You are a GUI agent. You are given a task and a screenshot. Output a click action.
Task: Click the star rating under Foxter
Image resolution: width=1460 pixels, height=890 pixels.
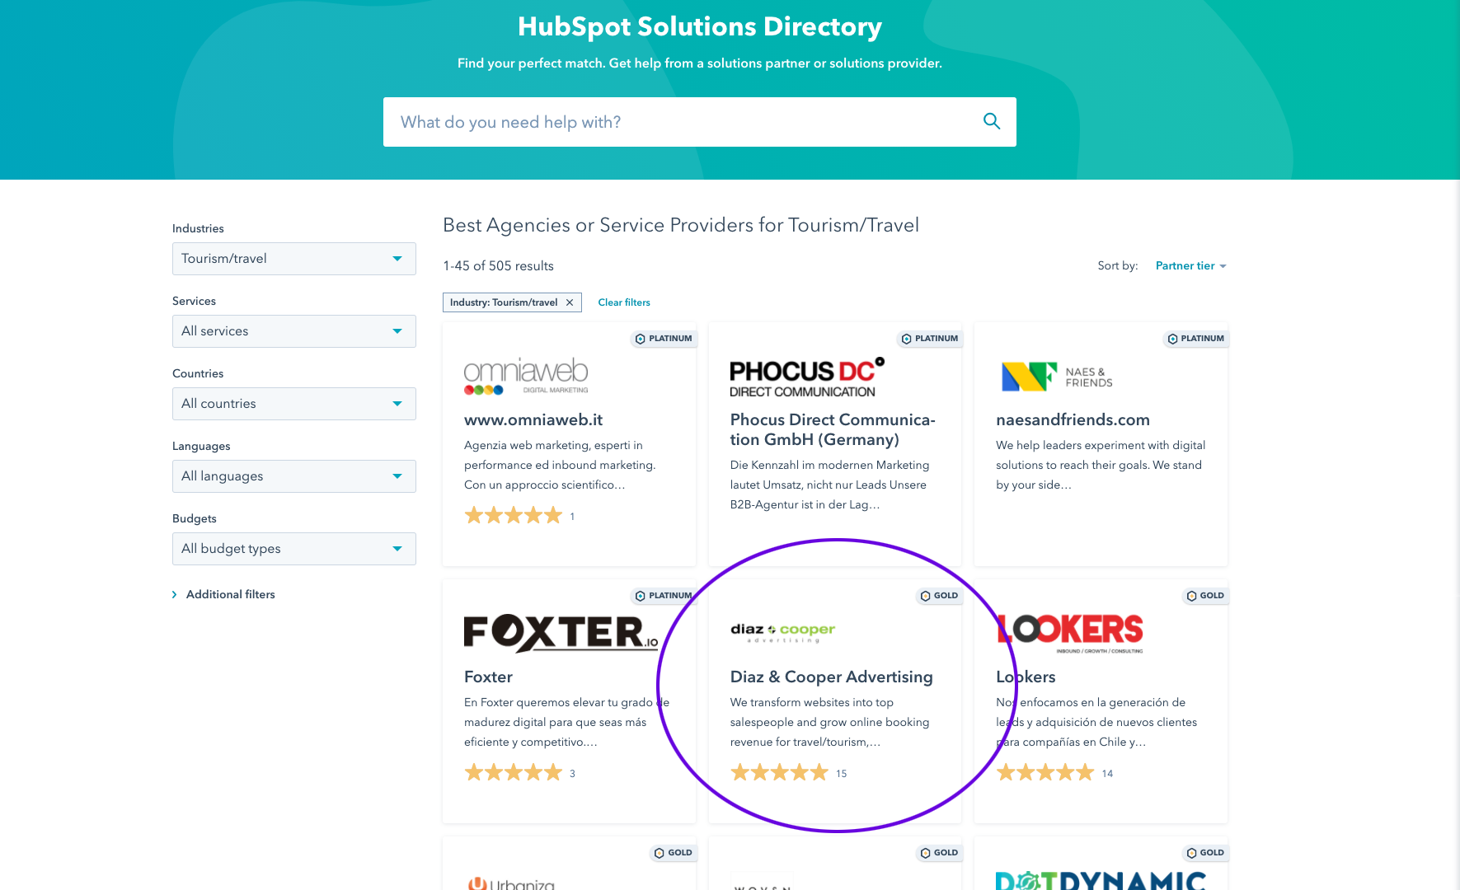513,771
